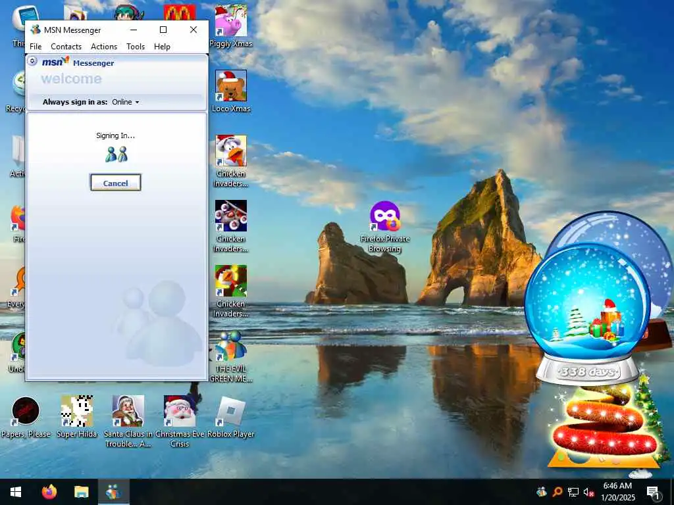674x505 pixels.
Task: Select the Chicken Invaders icon with Santa-hat chicken
Action: (x=231, y=161)
